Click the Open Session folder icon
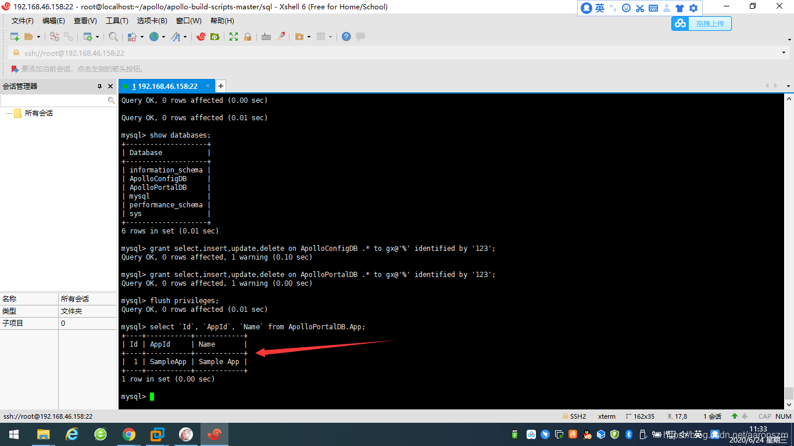 pyautogui.click(x=28, y=37)
